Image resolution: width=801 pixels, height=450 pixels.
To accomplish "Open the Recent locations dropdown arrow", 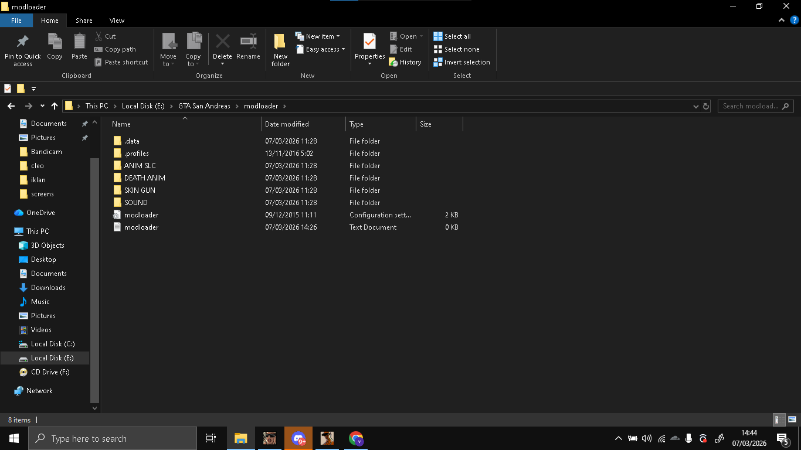I will tap(42, 106).
